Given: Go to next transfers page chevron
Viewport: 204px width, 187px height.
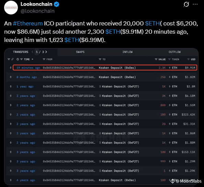Looking at the screenshot, I should click(x=46, y=52).
